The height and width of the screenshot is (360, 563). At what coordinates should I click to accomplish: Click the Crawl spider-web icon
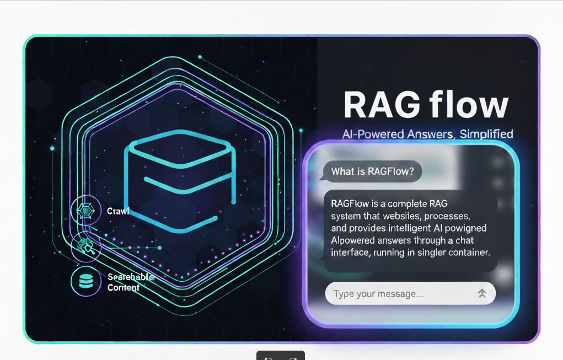click(86, 210)
